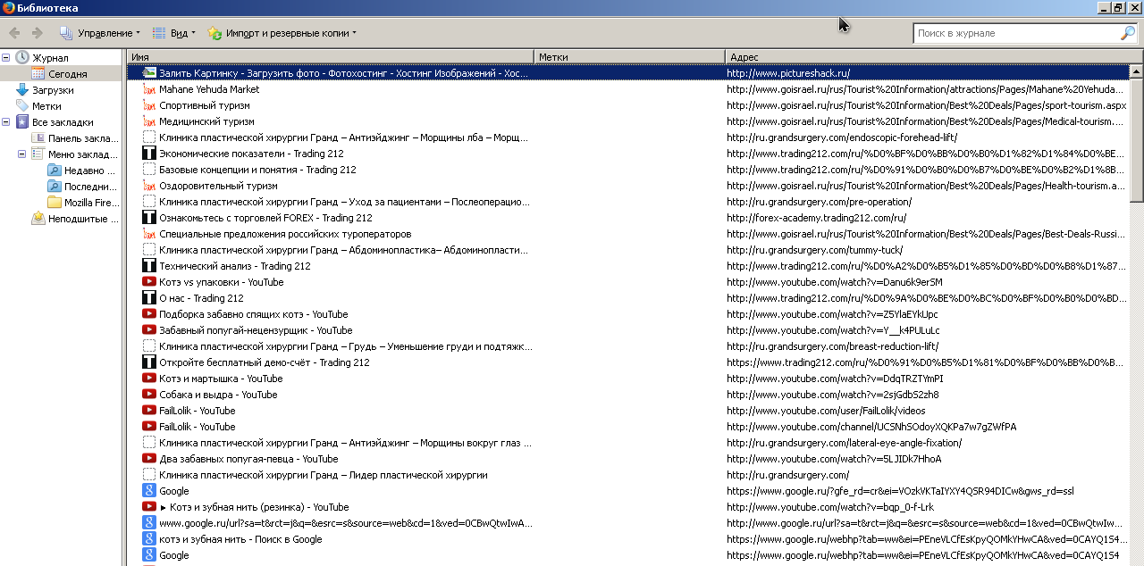The height and width of the screenshot is (566, 1144).
Task: Click http://ru.grandsurgery.com/endoscopic-forehead-lift/ address
Action: 842,137
